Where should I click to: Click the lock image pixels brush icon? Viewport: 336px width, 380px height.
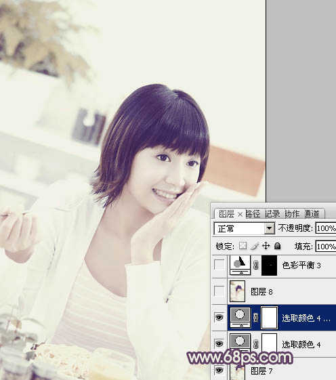[x=255, y=247]
